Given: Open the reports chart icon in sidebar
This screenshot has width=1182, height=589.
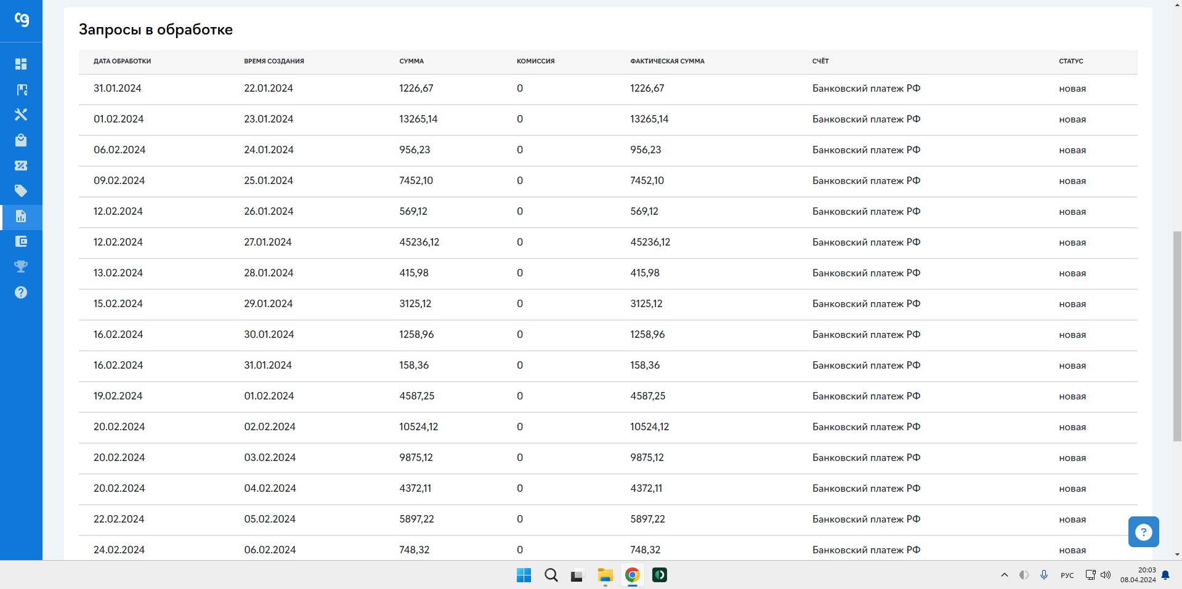Looking at the screenshot, I should click(21, 217).
